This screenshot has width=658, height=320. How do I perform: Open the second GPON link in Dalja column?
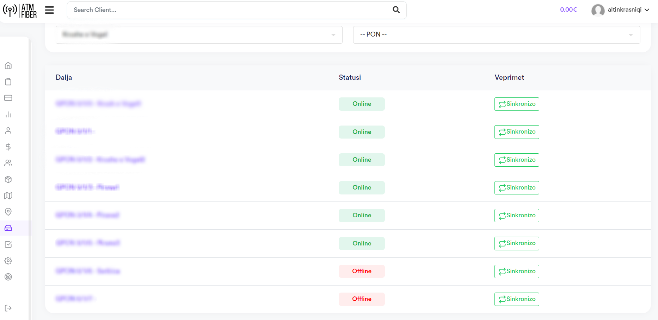(x=75, y=131)
